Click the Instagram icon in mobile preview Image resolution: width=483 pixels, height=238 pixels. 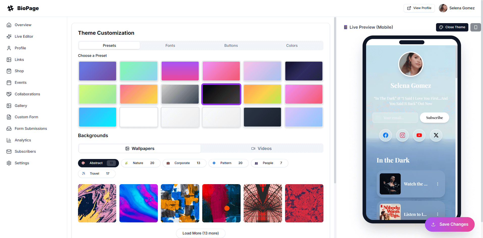click(x=402, y=135)
